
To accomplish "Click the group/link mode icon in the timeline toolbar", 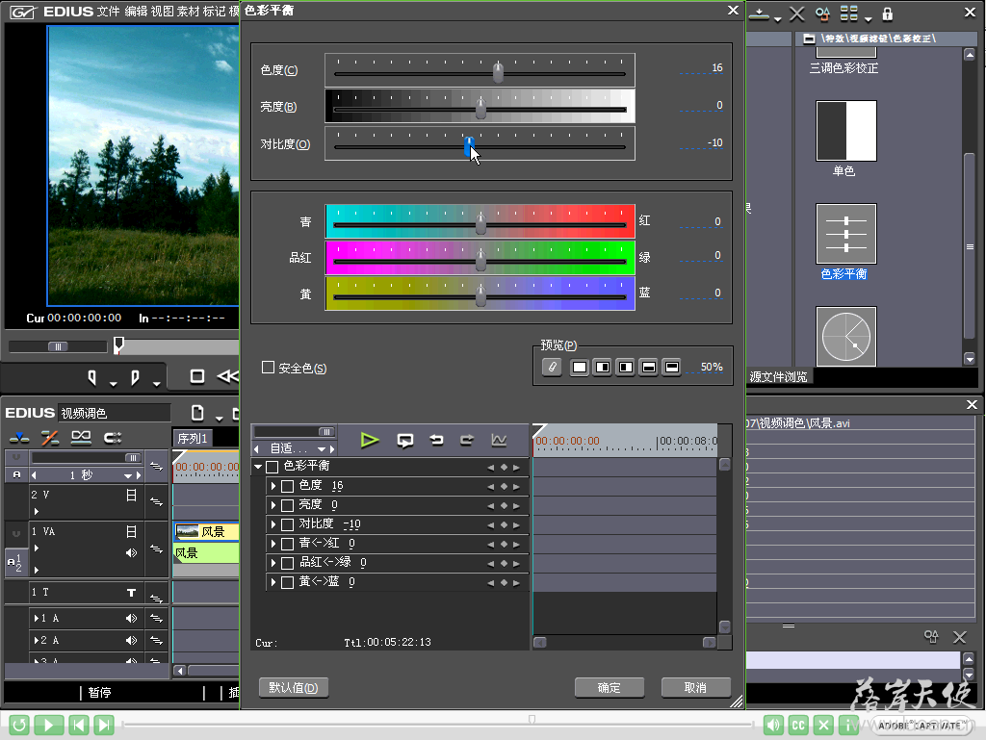I will click(x=81, y=438).
